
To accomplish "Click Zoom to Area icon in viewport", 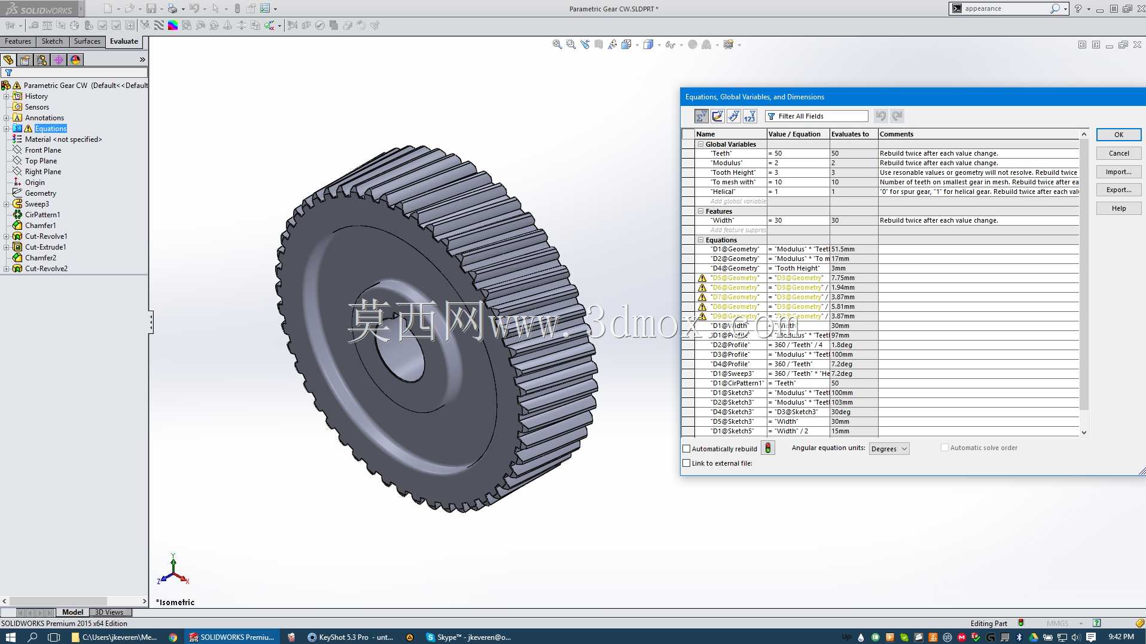I will [x=571, y=44].
